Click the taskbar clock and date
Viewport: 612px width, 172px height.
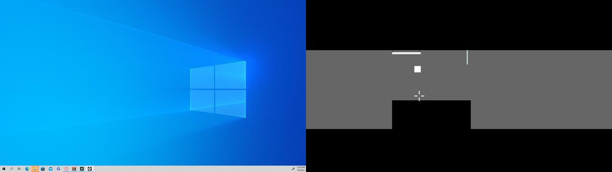(x=300, y=169)
